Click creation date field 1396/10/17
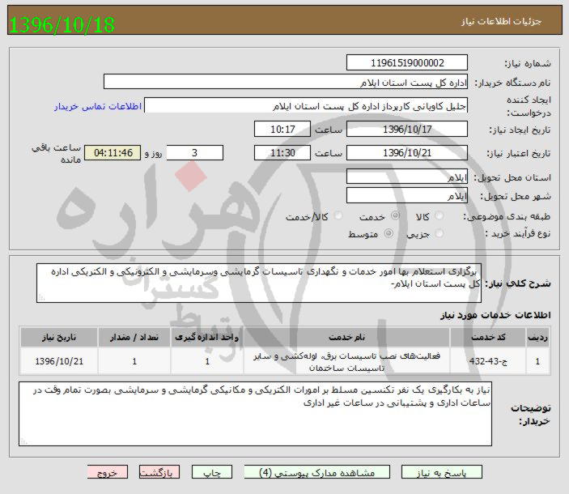The width and height of the screenshot is (569, 494). click(x=407, y=130)
